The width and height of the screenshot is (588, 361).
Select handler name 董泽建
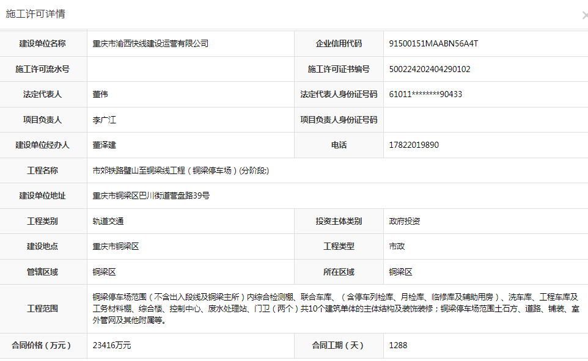click(x=104, y=145)
